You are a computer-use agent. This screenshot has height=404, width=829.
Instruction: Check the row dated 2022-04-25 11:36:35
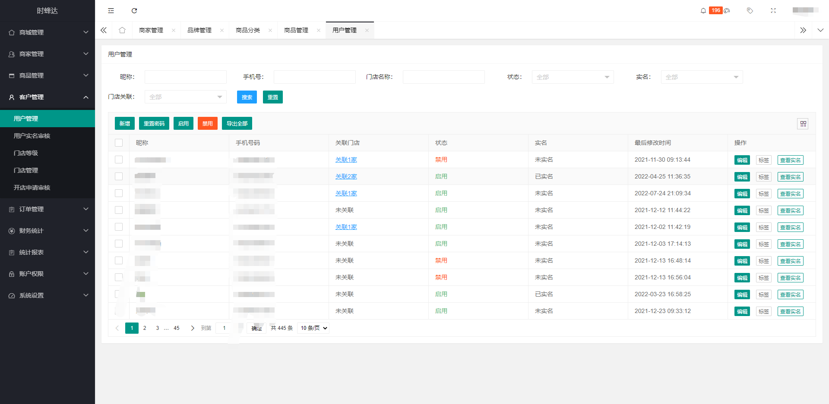tap(119, 176)
